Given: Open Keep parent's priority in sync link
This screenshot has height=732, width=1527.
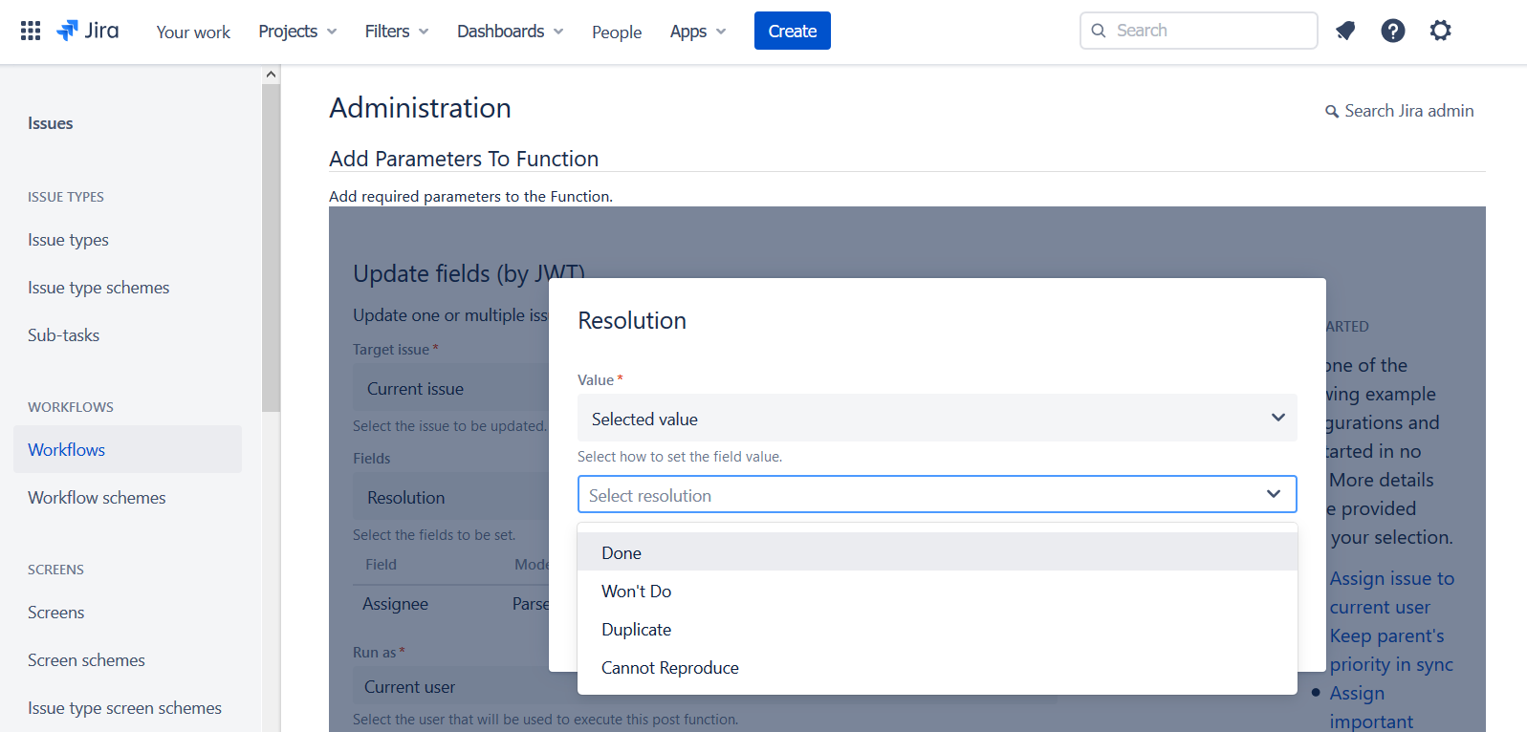Looking at the screenshot, I should coord(1391,650).
